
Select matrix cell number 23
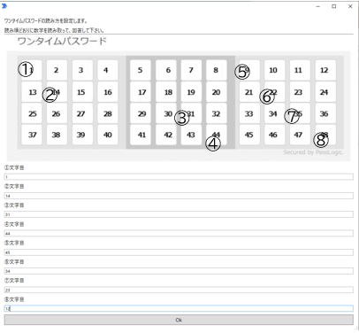(x=300, y=92)
